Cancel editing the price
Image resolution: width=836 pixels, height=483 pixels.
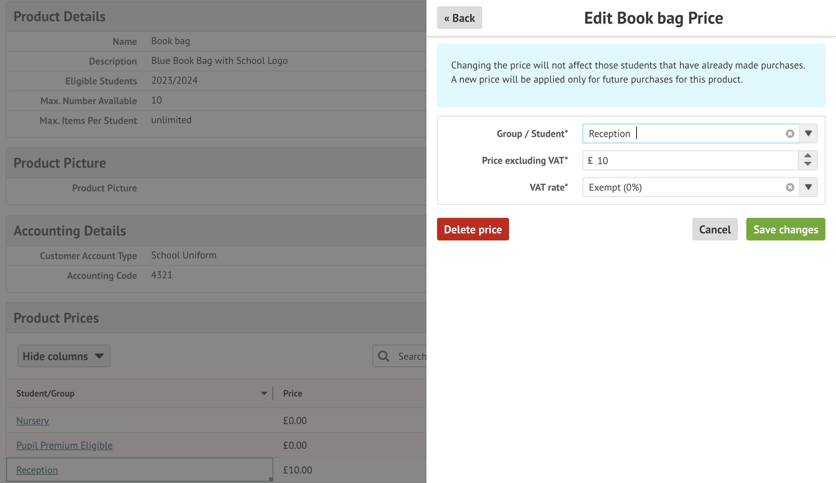click(x=715, y=229)
